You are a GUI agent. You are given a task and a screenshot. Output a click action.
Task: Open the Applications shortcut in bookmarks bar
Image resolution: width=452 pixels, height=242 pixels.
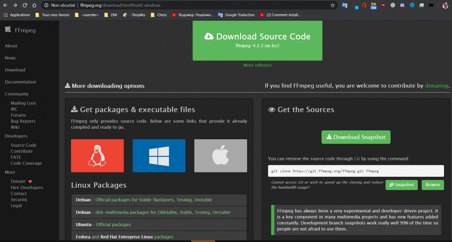[x=17, y=15]
